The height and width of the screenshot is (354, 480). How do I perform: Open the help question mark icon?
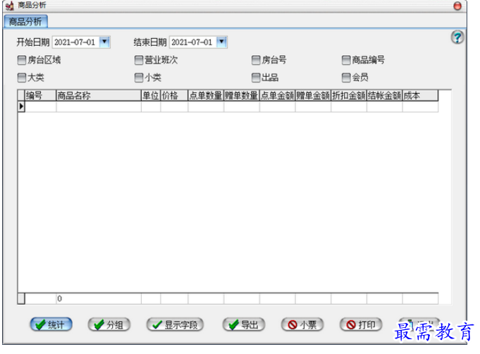pyautogui.click(x=457, y=37)
